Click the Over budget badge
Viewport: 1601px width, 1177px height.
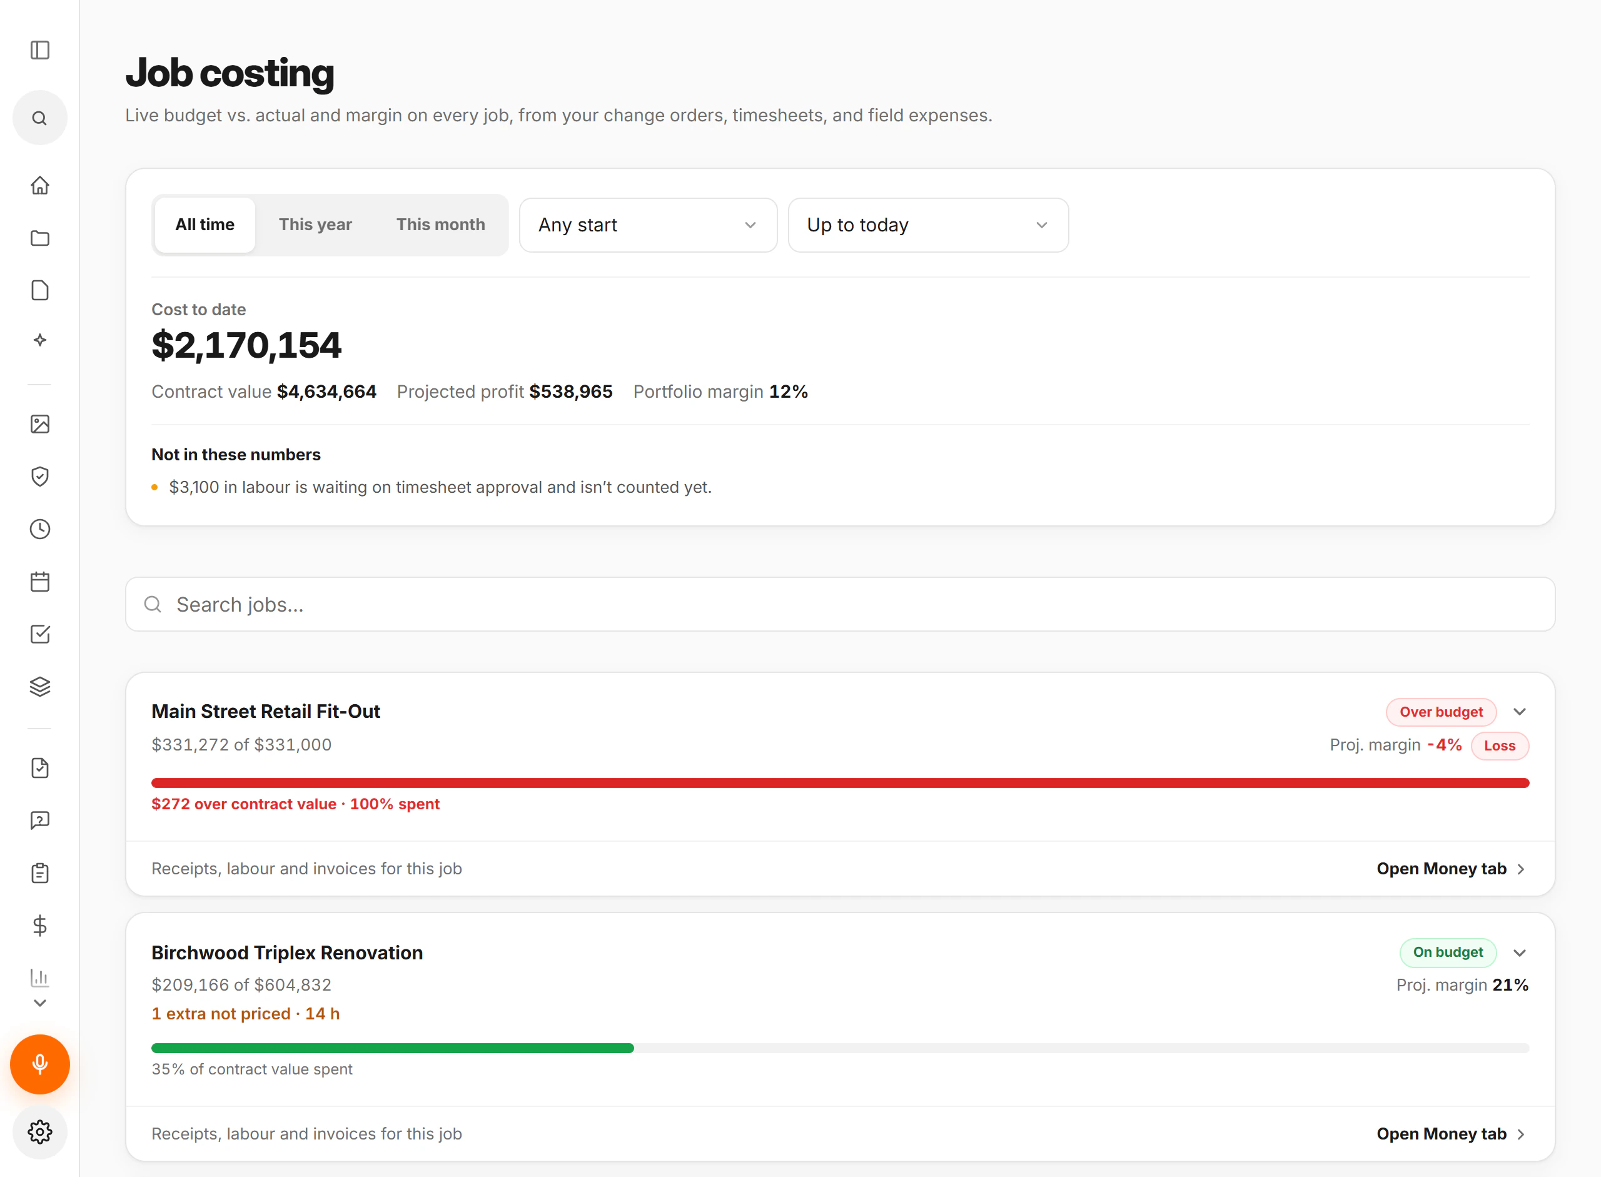[x=1441, y=712]
